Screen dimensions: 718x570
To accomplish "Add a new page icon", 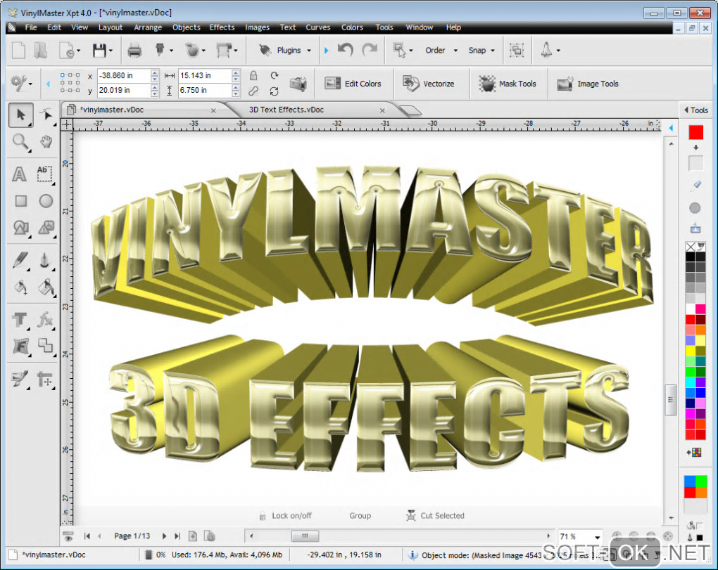I will click(x=194, y=536).
